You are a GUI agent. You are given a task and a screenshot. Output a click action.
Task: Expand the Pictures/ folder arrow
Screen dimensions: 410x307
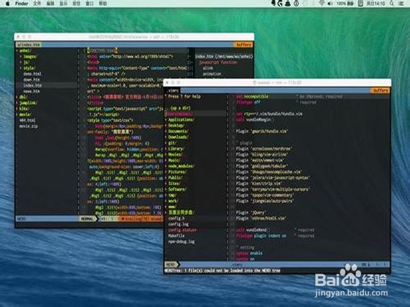[x=166, y=172]
